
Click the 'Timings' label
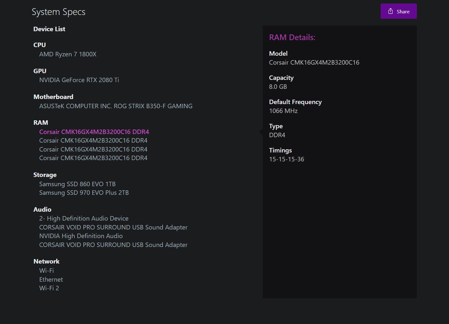click(x=280, y=151)
